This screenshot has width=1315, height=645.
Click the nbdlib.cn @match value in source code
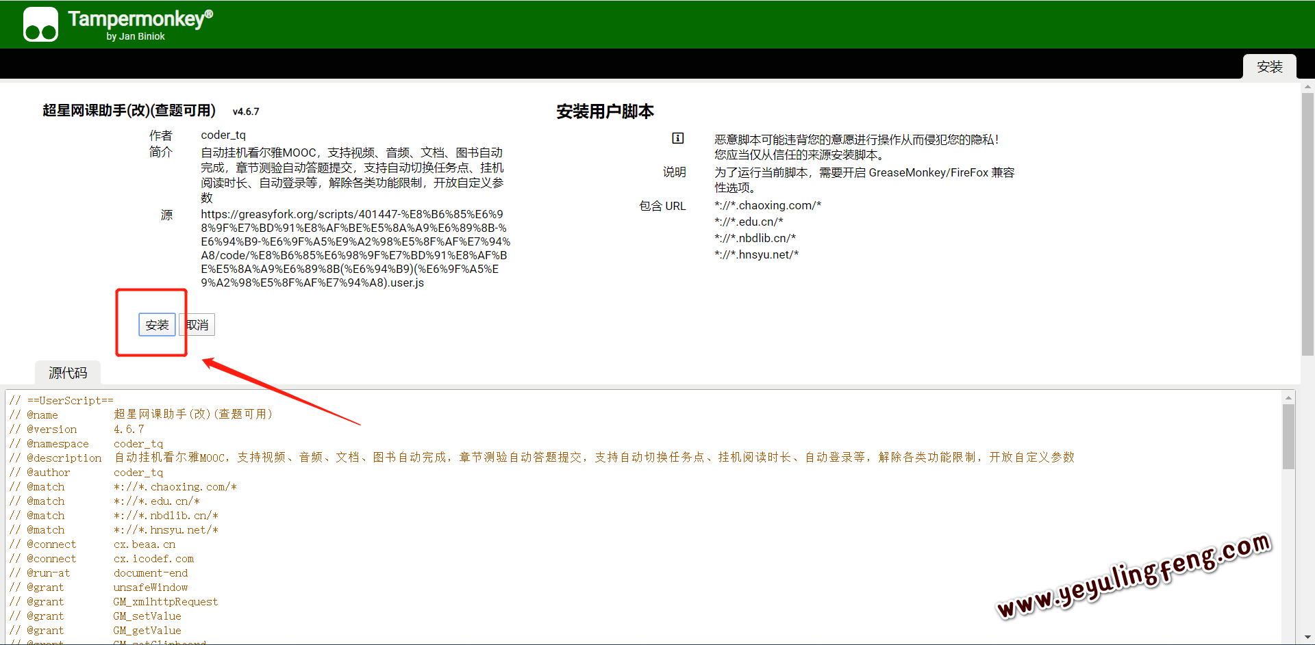[x=166, y=516]
